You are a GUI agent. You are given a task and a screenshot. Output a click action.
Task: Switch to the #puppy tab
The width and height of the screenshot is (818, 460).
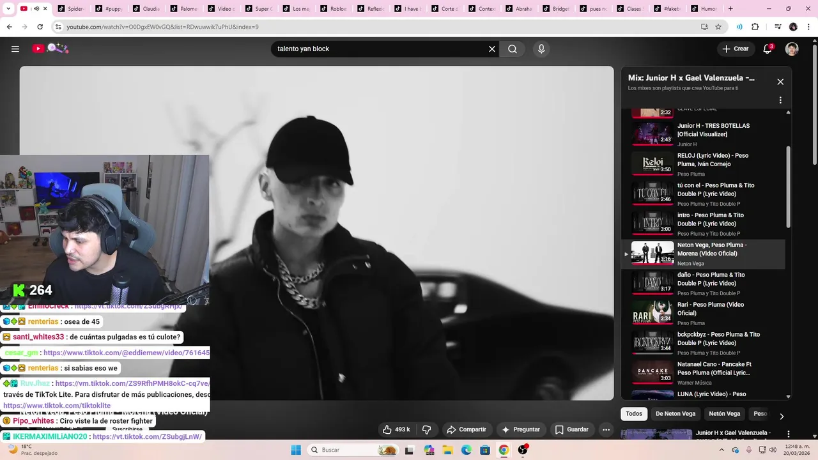click(x=109, y=9)
